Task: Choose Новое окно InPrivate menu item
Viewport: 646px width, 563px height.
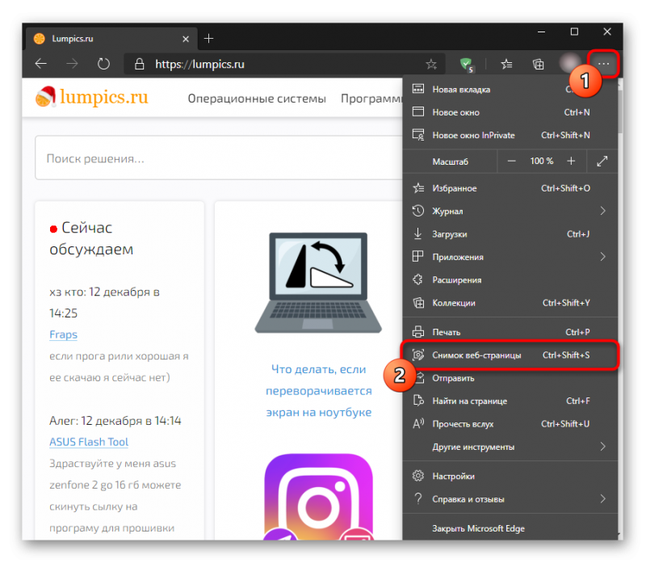Action: pyautogui.click(x=510, y=135)
